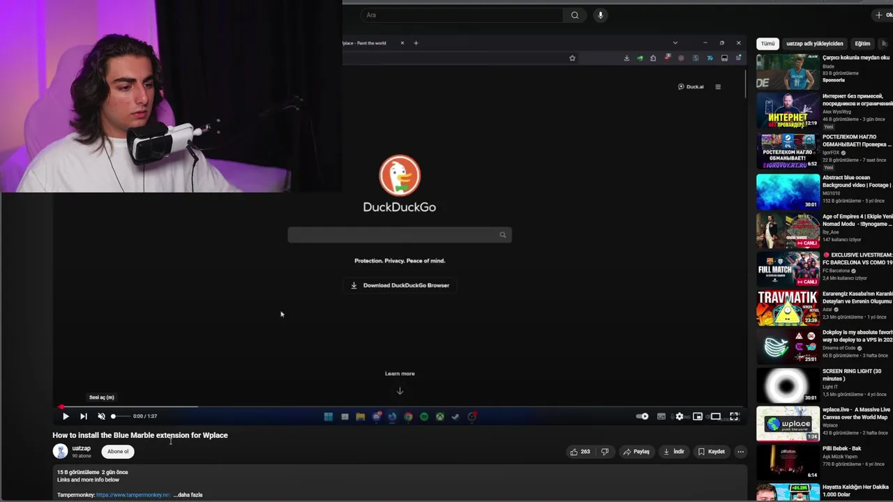
Task: Open the Tampermonkey link in description
Action: 133,495
